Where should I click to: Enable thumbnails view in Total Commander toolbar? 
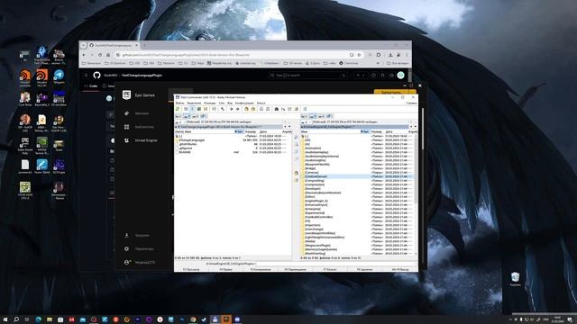pyautogui.click(x=199, y=109)
